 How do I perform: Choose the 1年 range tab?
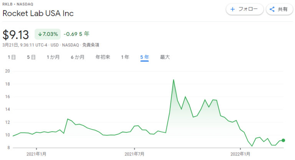tap(125, 57)
